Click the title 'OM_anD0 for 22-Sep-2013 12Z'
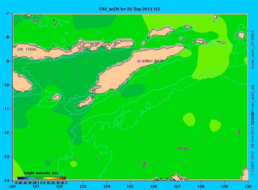258x190 pixels. [130, 9]
